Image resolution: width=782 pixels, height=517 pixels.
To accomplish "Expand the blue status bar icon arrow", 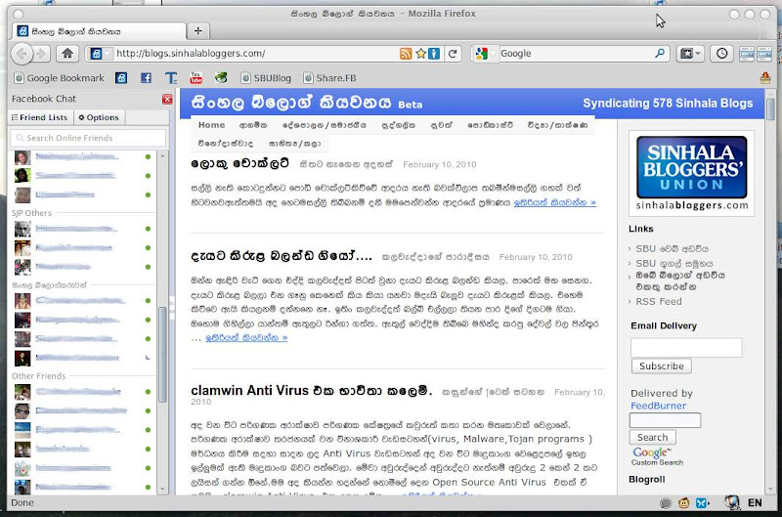I will click(x=709, y=503).
